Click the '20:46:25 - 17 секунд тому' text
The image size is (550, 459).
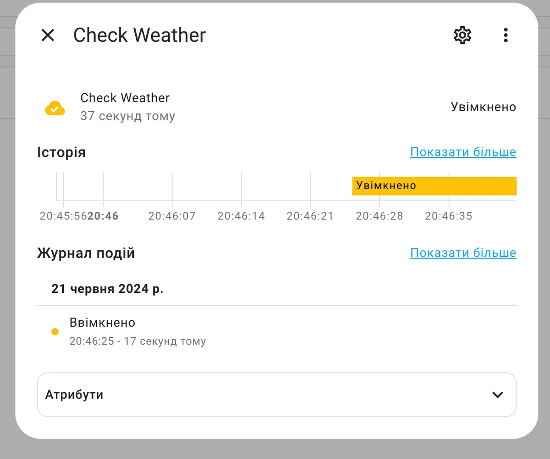(137, 341)
